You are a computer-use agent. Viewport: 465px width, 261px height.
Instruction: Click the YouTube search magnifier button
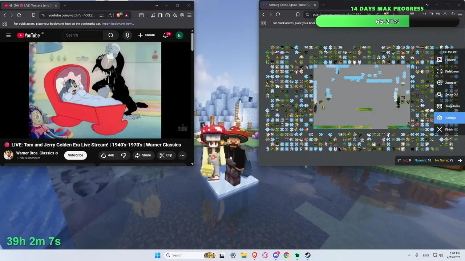[111, 35]
